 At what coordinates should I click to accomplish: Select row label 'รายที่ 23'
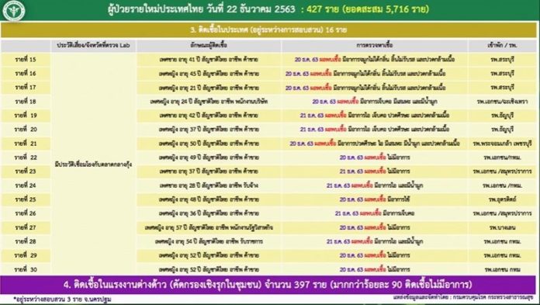click(x=26, y=172)
